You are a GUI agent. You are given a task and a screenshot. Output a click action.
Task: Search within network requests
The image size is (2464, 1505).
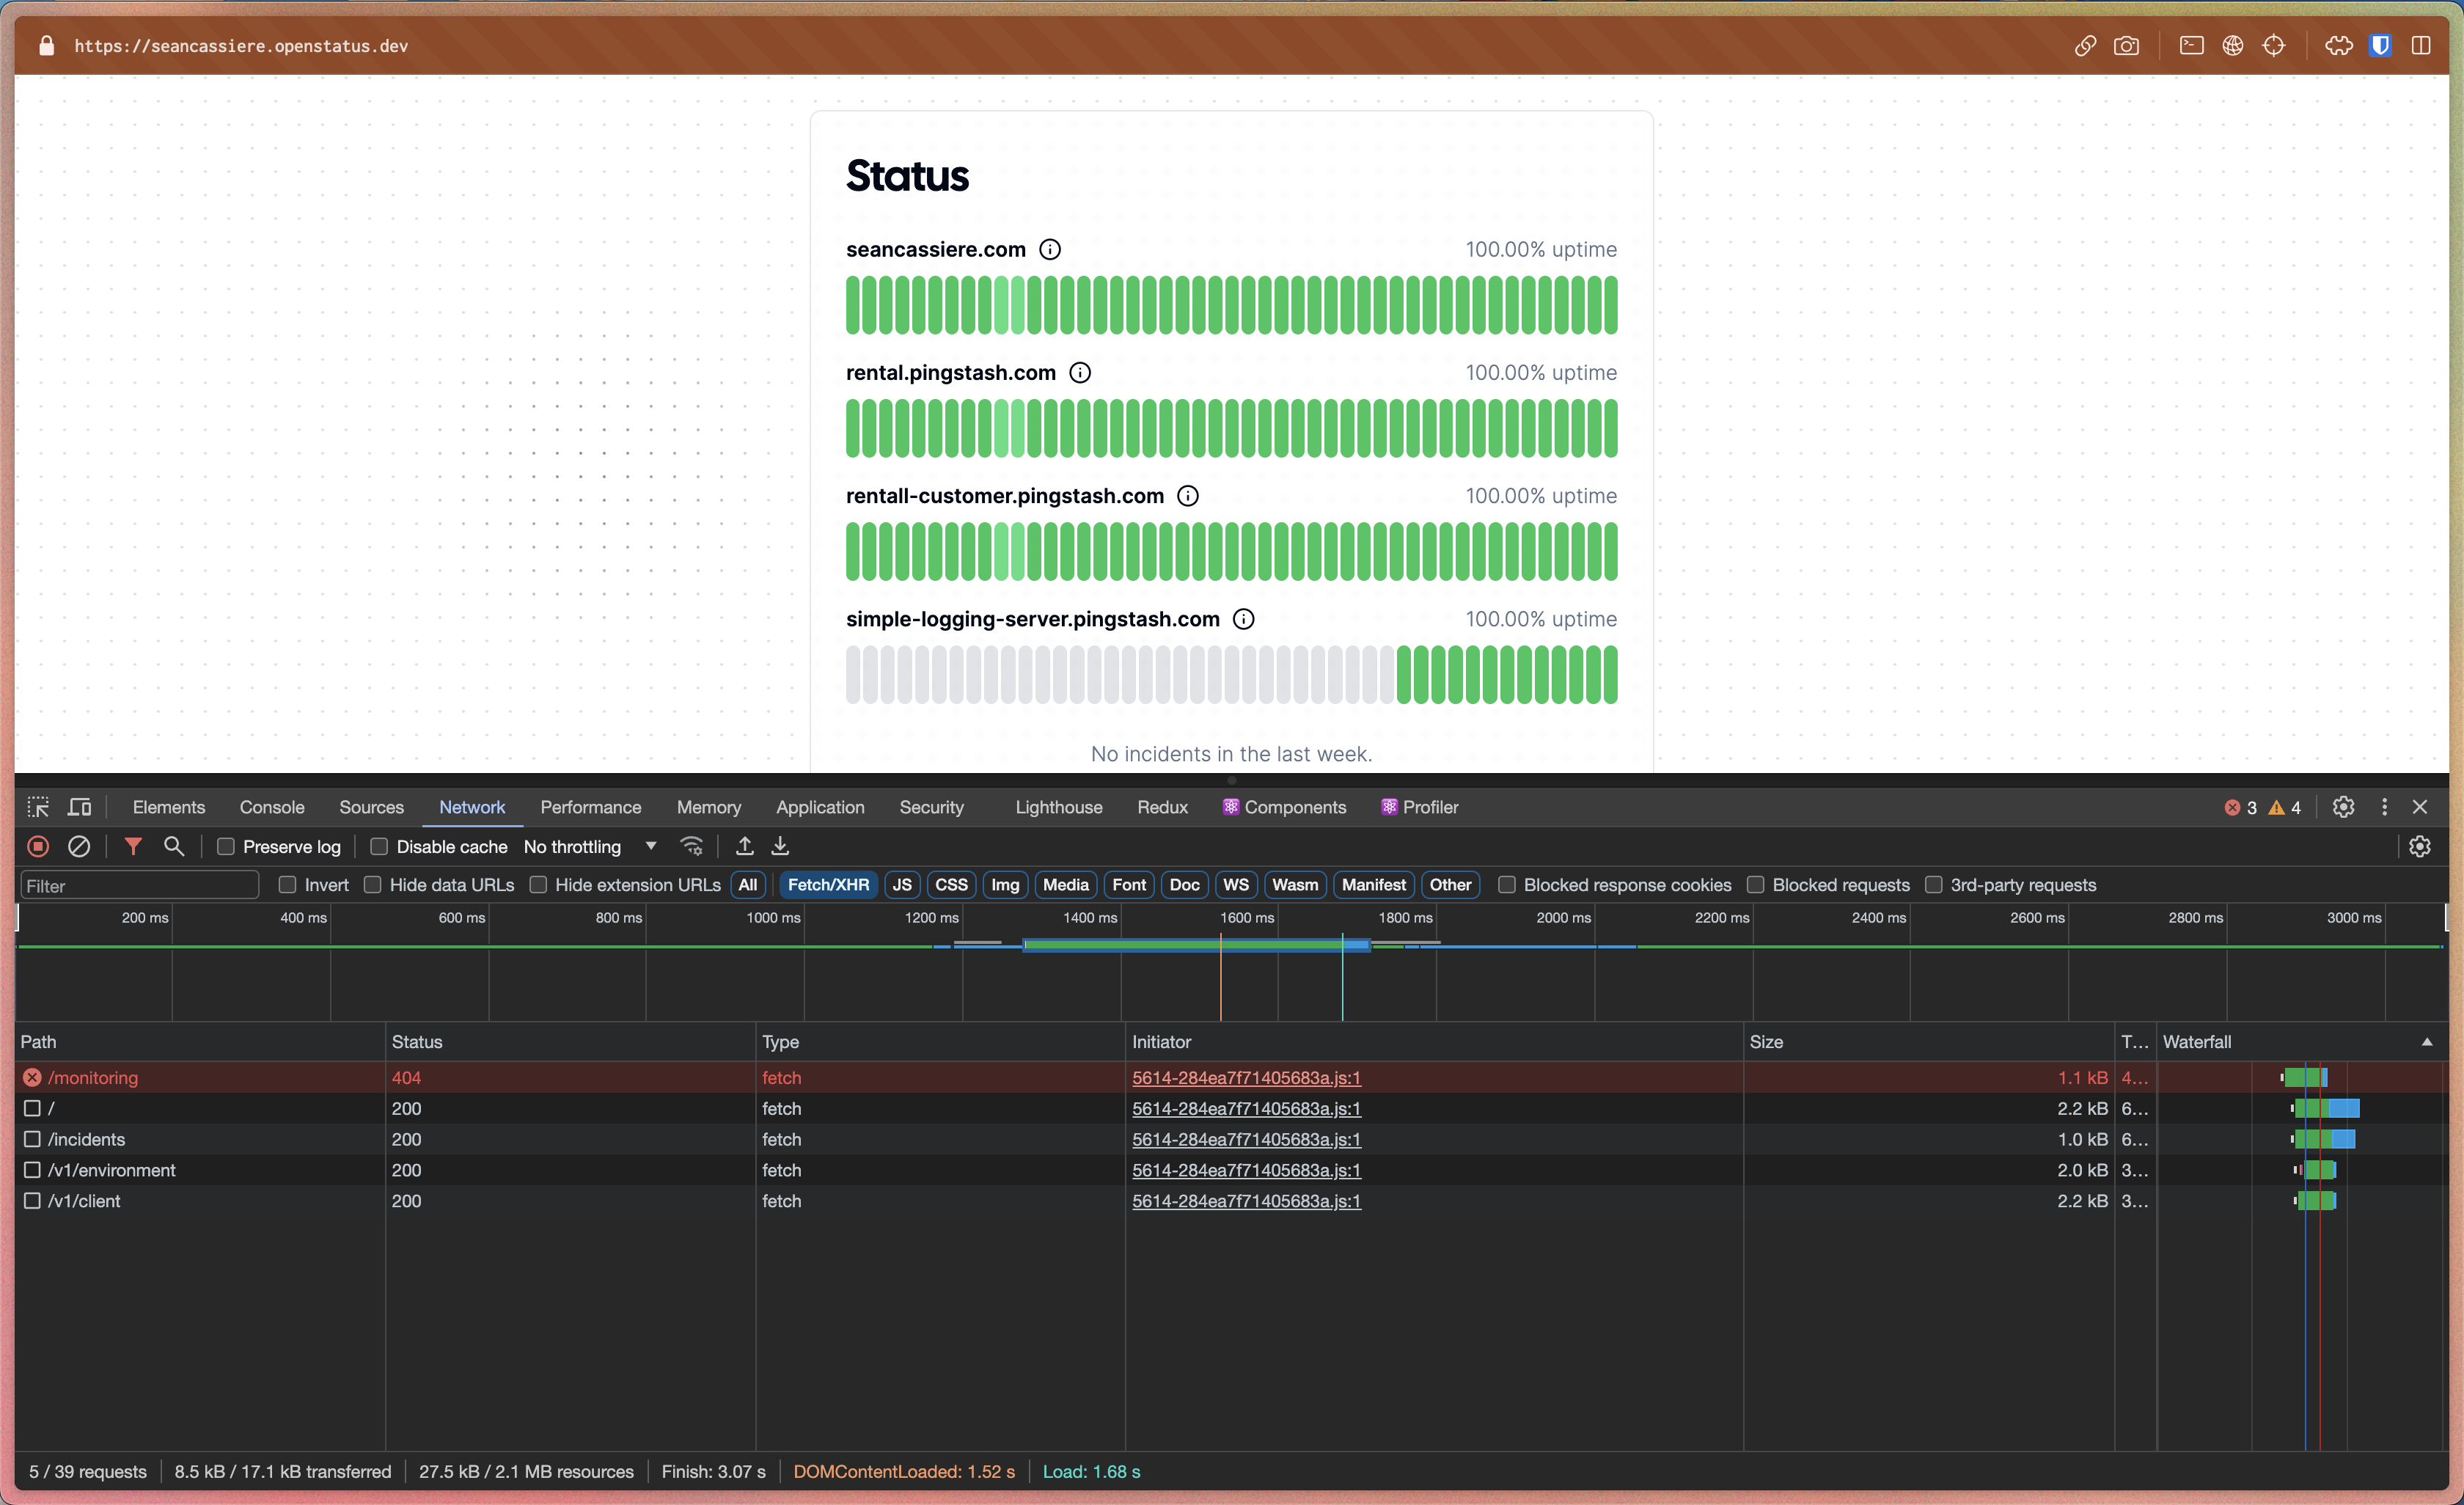(174, 846)
